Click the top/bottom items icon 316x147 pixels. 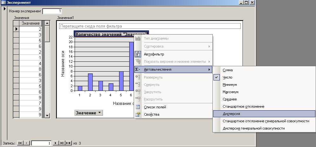[138, 61]
